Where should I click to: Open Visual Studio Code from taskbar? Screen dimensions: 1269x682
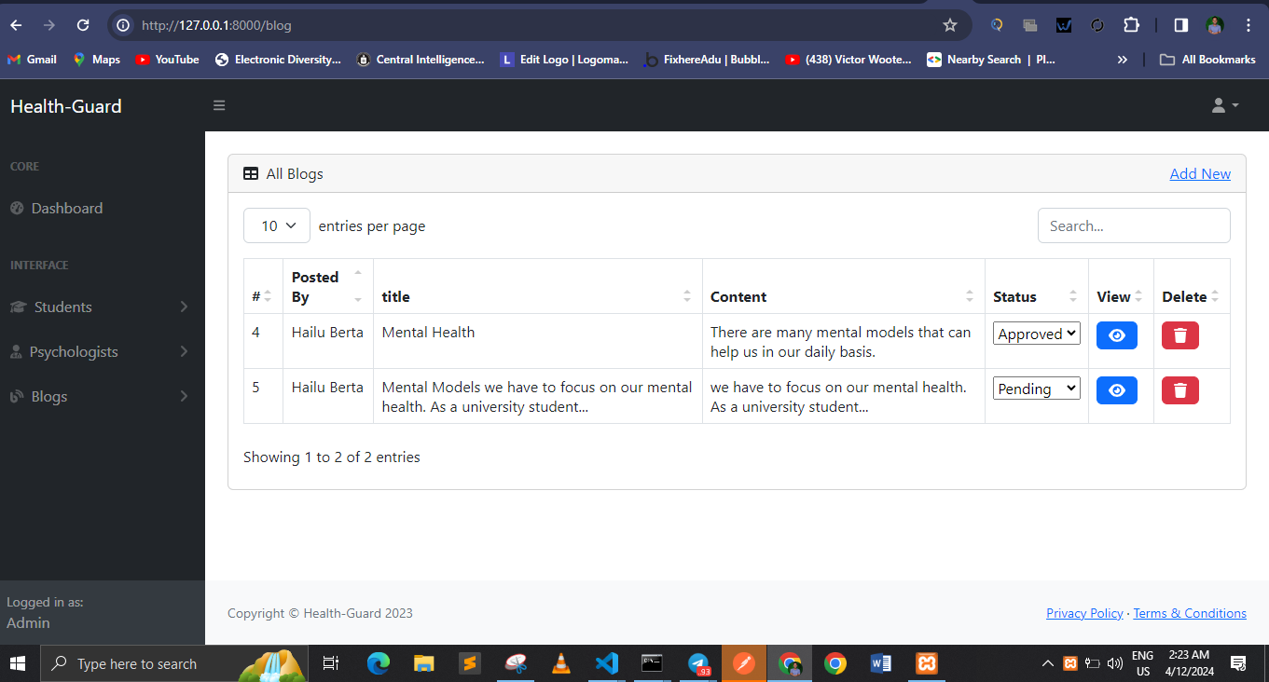(x=606, y=663)
